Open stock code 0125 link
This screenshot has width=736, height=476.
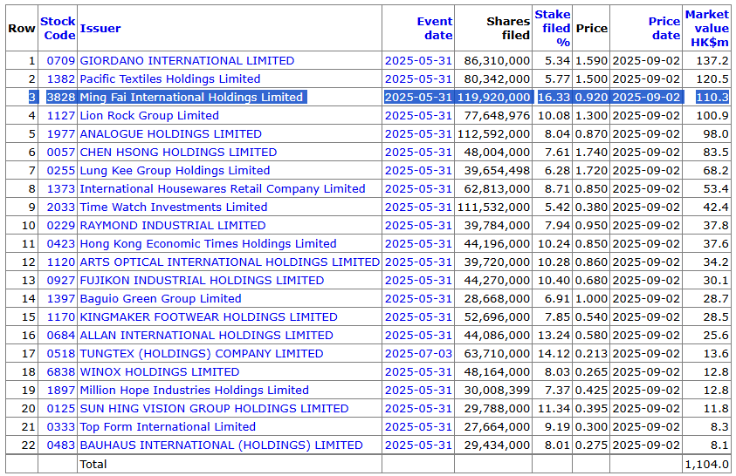point(61,408)
